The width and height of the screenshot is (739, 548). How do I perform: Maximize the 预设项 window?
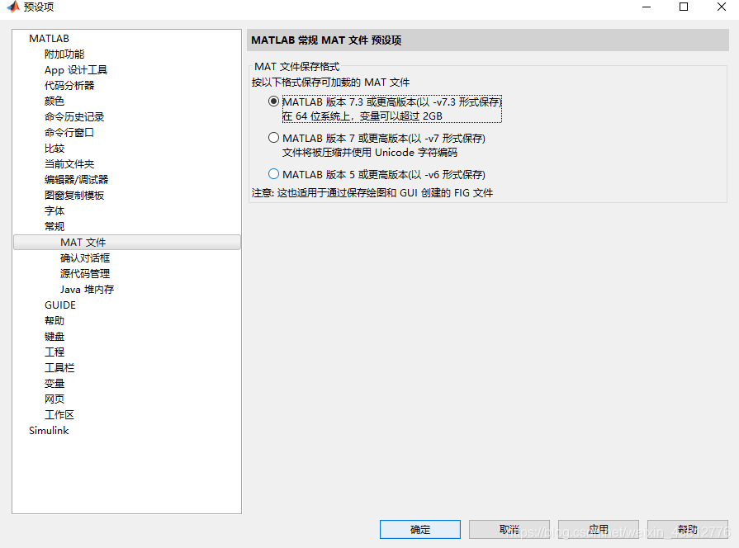click(684, 7)
